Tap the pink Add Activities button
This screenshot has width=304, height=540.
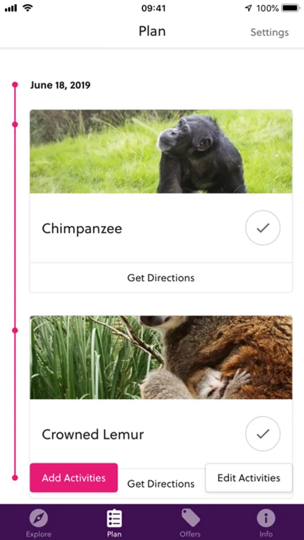point(74,478)
